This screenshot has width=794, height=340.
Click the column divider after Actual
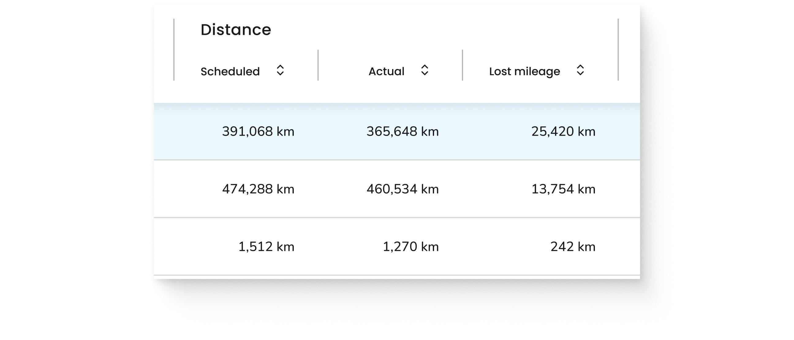click(462, 65)
